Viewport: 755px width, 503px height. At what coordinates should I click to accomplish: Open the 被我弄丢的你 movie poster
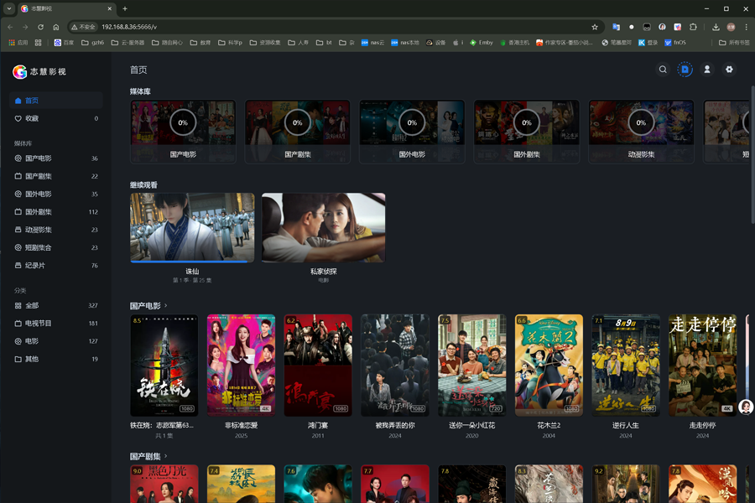pos(395,366)
